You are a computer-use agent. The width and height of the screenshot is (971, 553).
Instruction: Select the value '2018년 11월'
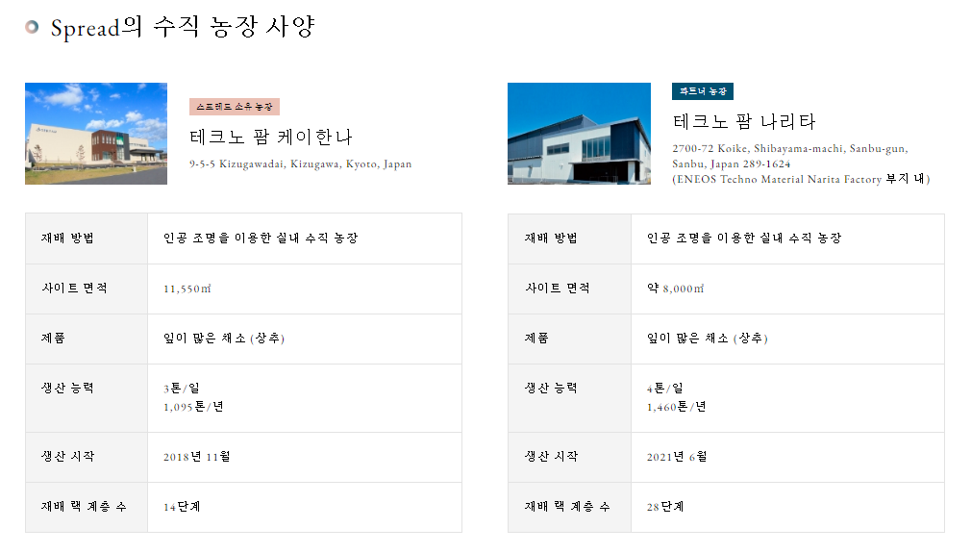point(196,457)
